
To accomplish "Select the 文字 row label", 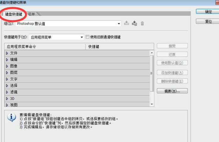I will (x=14, y=79).
